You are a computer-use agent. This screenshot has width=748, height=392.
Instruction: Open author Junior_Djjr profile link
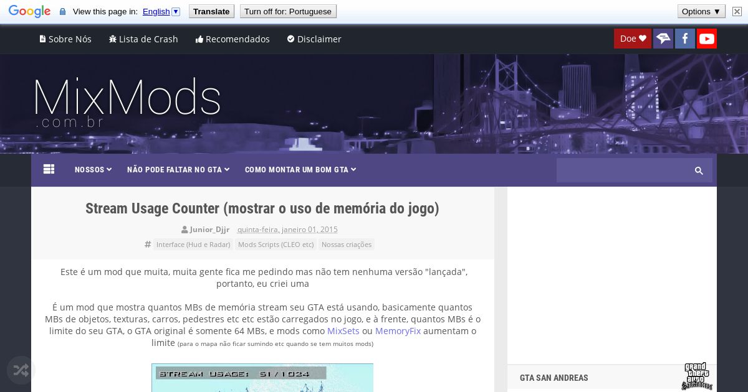[209, 230]
